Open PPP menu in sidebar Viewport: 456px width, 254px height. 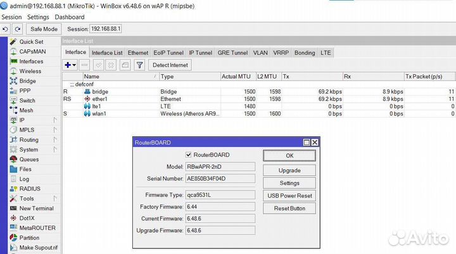(x=25, y=91)
